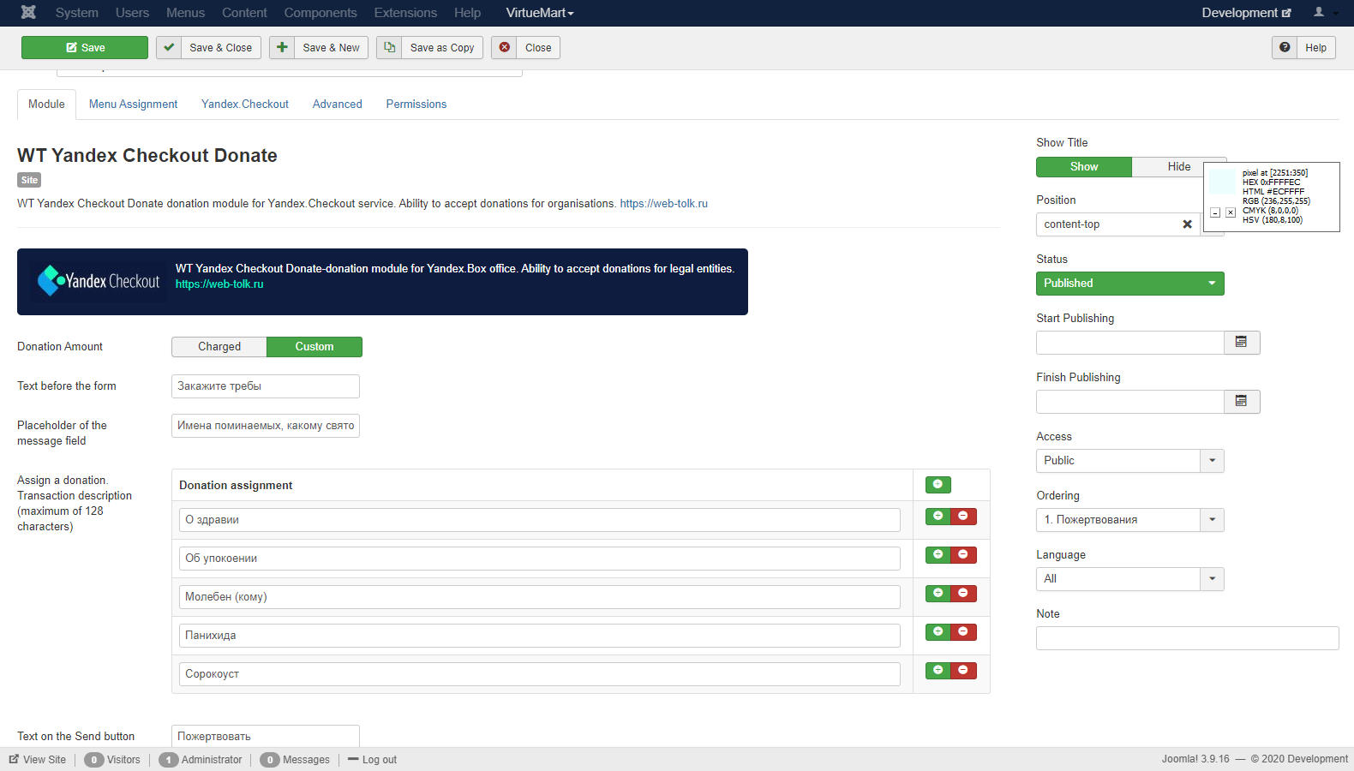This screenshot has height=771, width=1354.
Task: Remove the О здравии row
Action: click(x=963, y=516)
